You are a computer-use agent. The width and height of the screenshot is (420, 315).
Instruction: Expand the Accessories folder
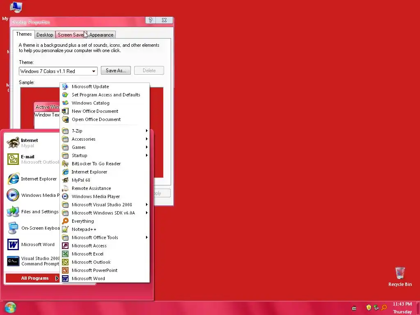tap(105, 139)
